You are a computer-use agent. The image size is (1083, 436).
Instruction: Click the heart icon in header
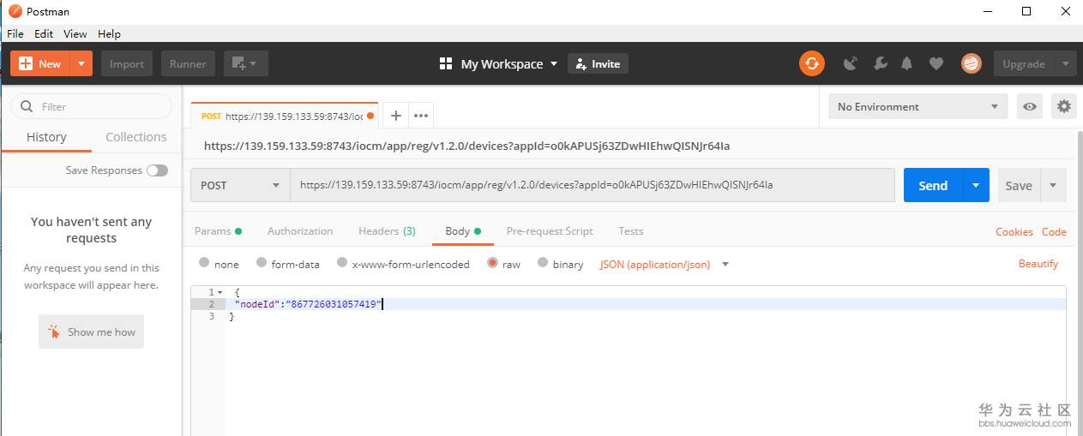coord(936,63)
